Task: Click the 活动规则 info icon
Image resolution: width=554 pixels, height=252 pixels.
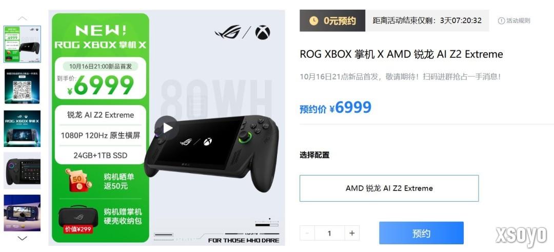Action: tap(501, 21)
